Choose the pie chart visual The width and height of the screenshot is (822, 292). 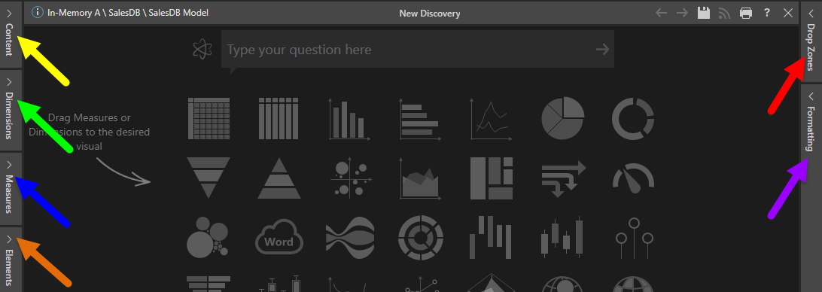(562, 118)
